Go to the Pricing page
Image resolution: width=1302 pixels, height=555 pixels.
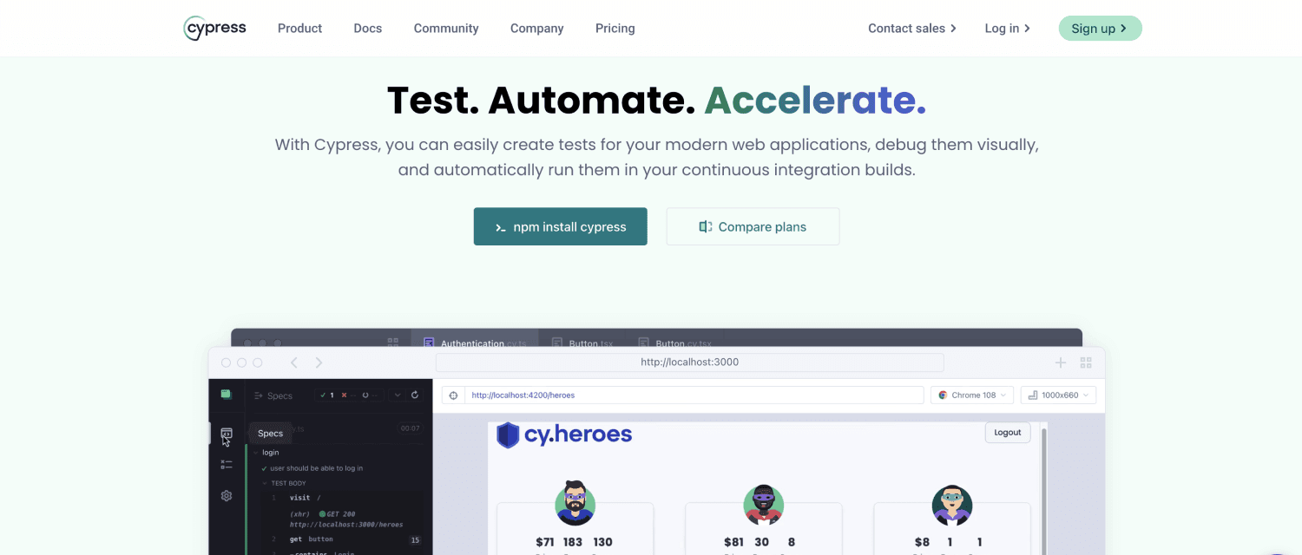point(615,29)
